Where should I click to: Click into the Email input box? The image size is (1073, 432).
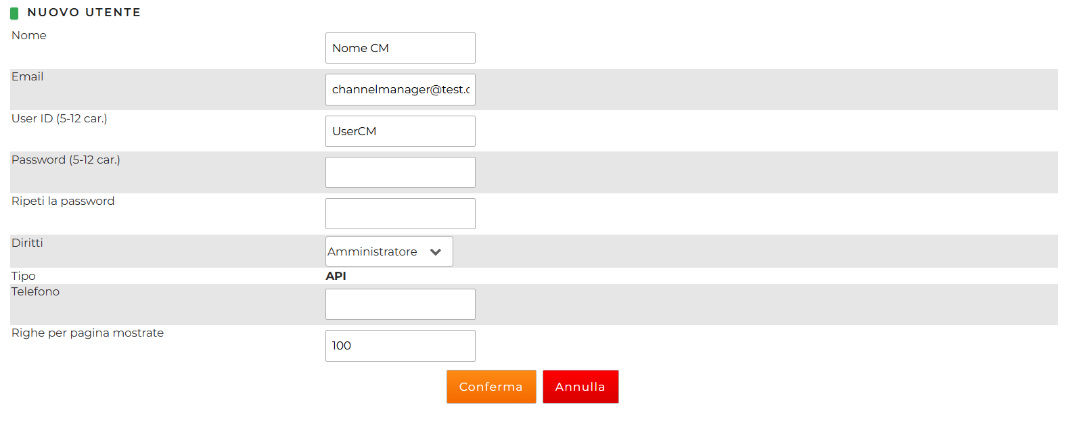point(400,89)
